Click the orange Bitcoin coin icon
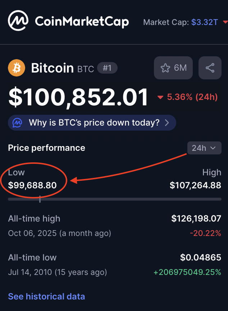 tap(17, 68)
